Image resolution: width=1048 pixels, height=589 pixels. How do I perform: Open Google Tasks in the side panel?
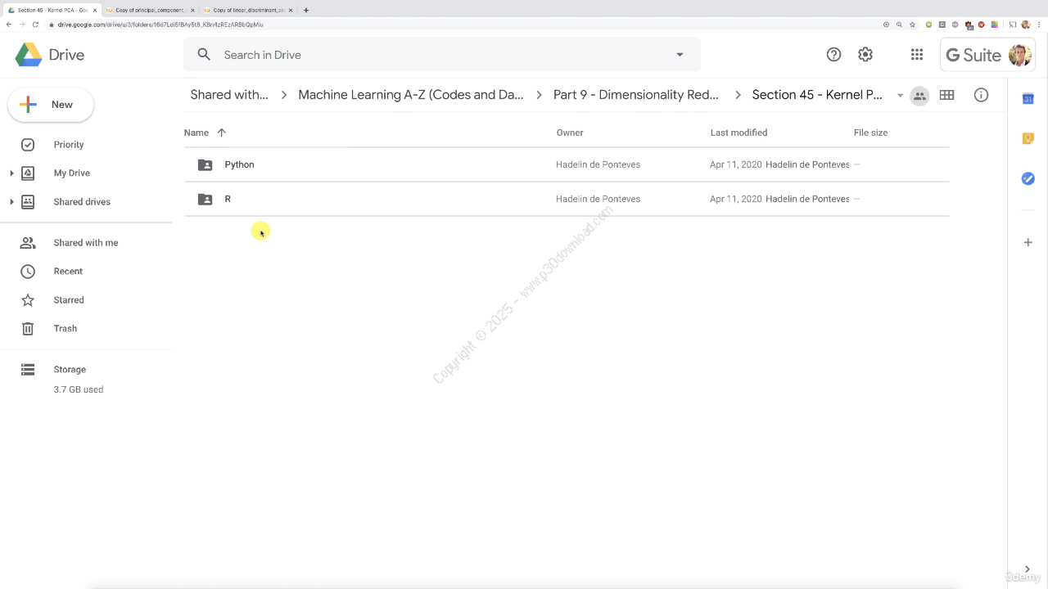[1028, 178]
